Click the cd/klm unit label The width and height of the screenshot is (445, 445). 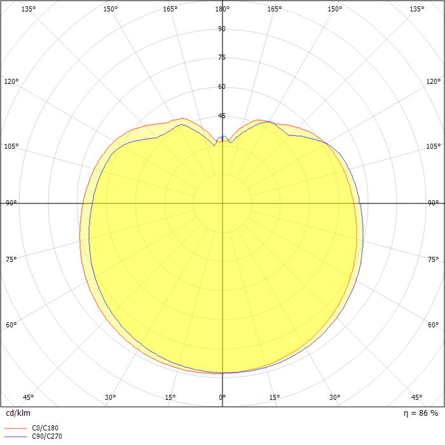tap(18, 413)
